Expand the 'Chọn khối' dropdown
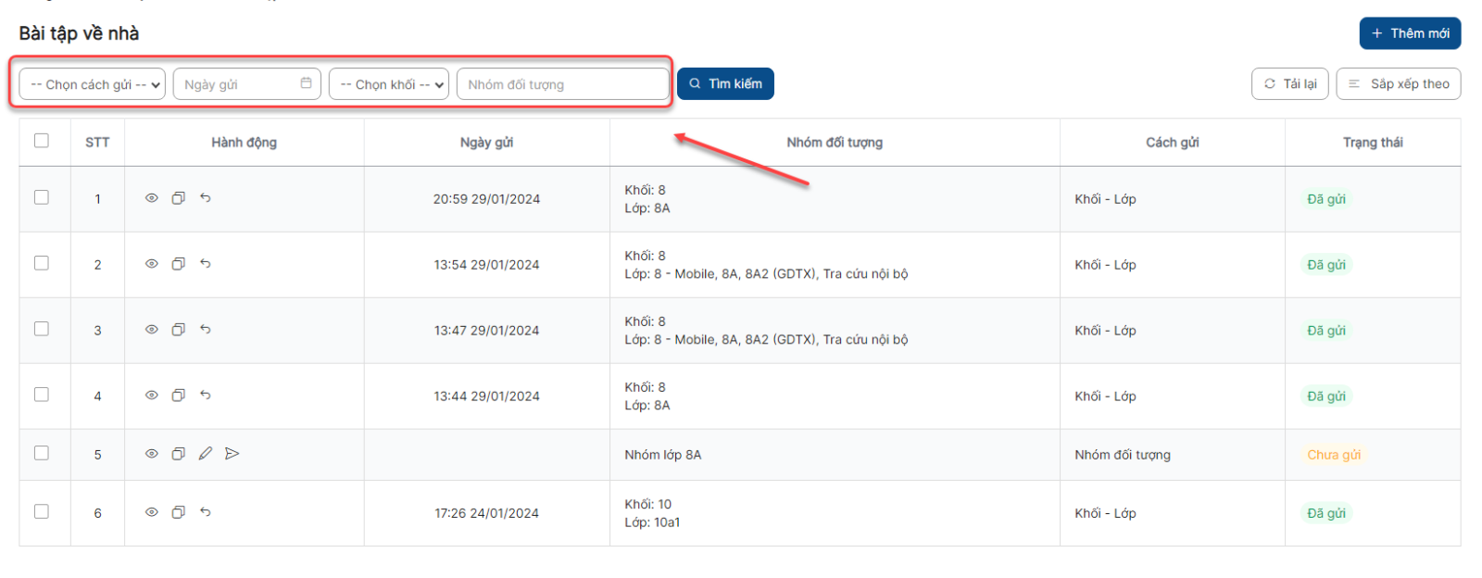Viewport: 1482px width, 578px height. point(389,84)
